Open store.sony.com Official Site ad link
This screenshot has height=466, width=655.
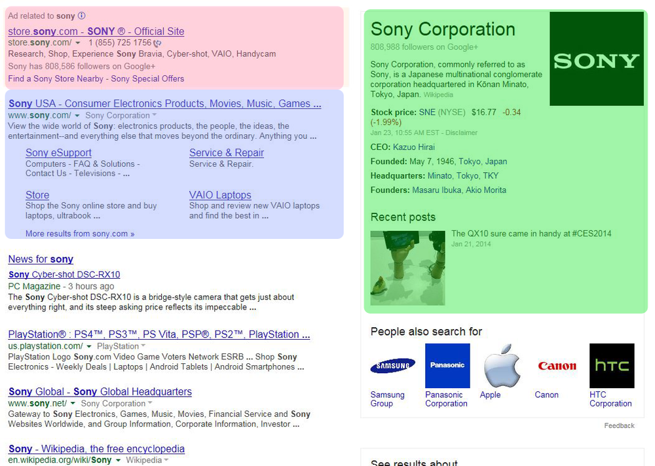click(96, 31)
